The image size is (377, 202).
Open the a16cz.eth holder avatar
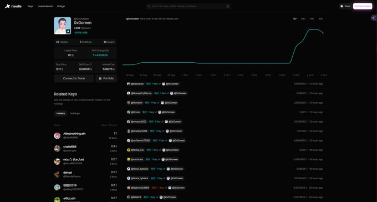pos(57,200)
